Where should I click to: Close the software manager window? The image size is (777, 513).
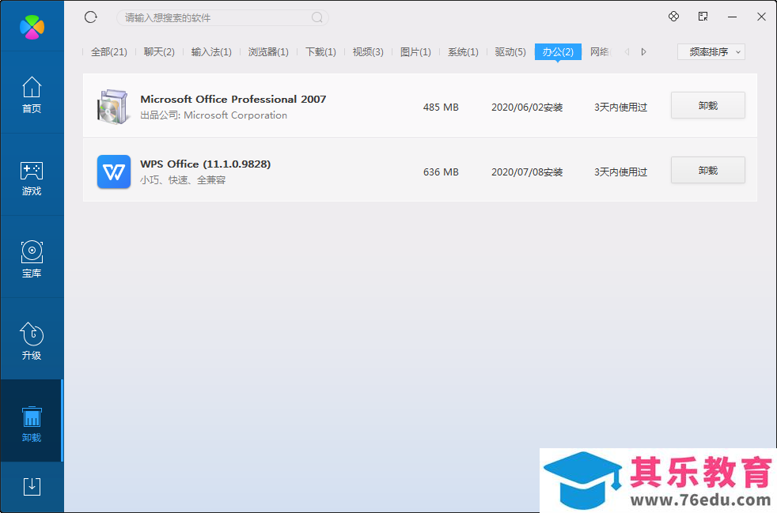pyautogui.click(x=761, y=17)
